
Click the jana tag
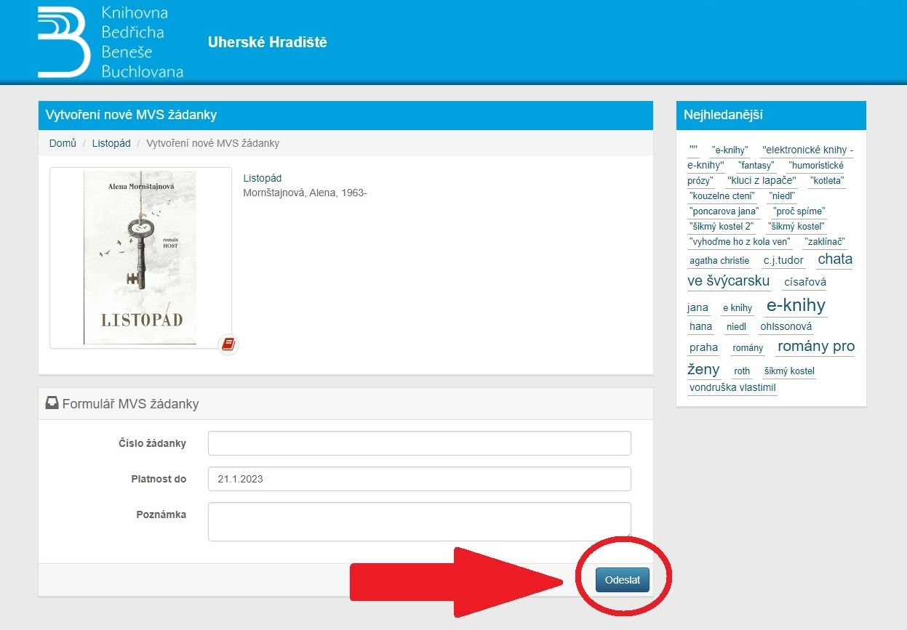tap(698, 307)
